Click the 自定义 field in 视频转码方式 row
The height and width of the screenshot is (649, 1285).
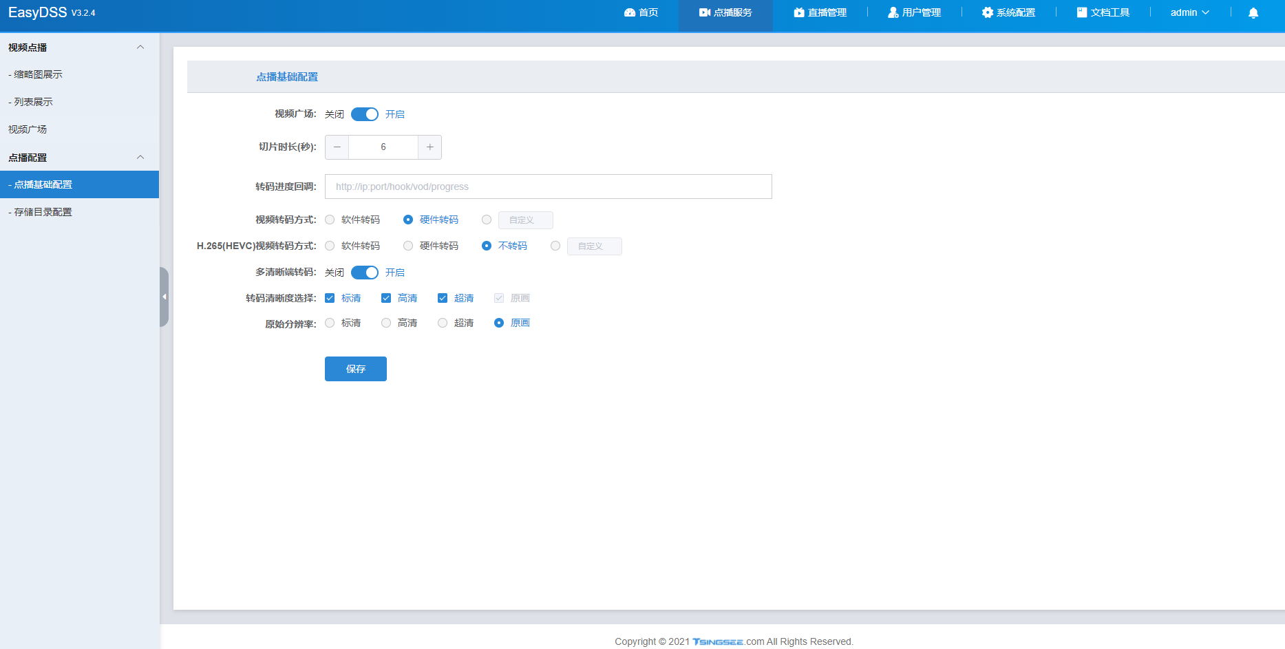pos(526,220)
